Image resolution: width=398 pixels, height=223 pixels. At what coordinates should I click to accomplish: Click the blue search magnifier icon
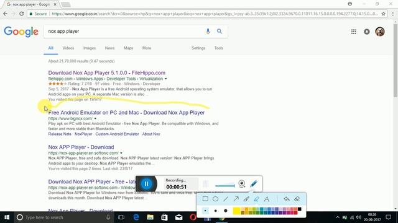220,32
